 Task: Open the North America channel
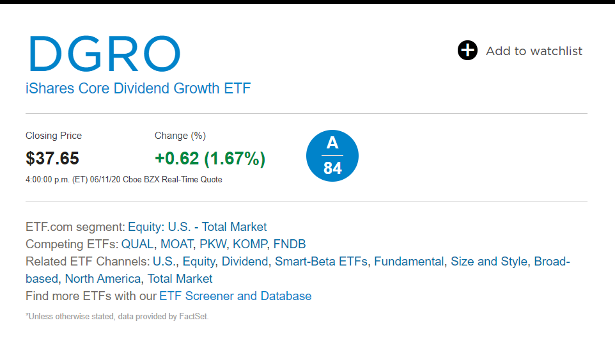(x=102, y=278)
